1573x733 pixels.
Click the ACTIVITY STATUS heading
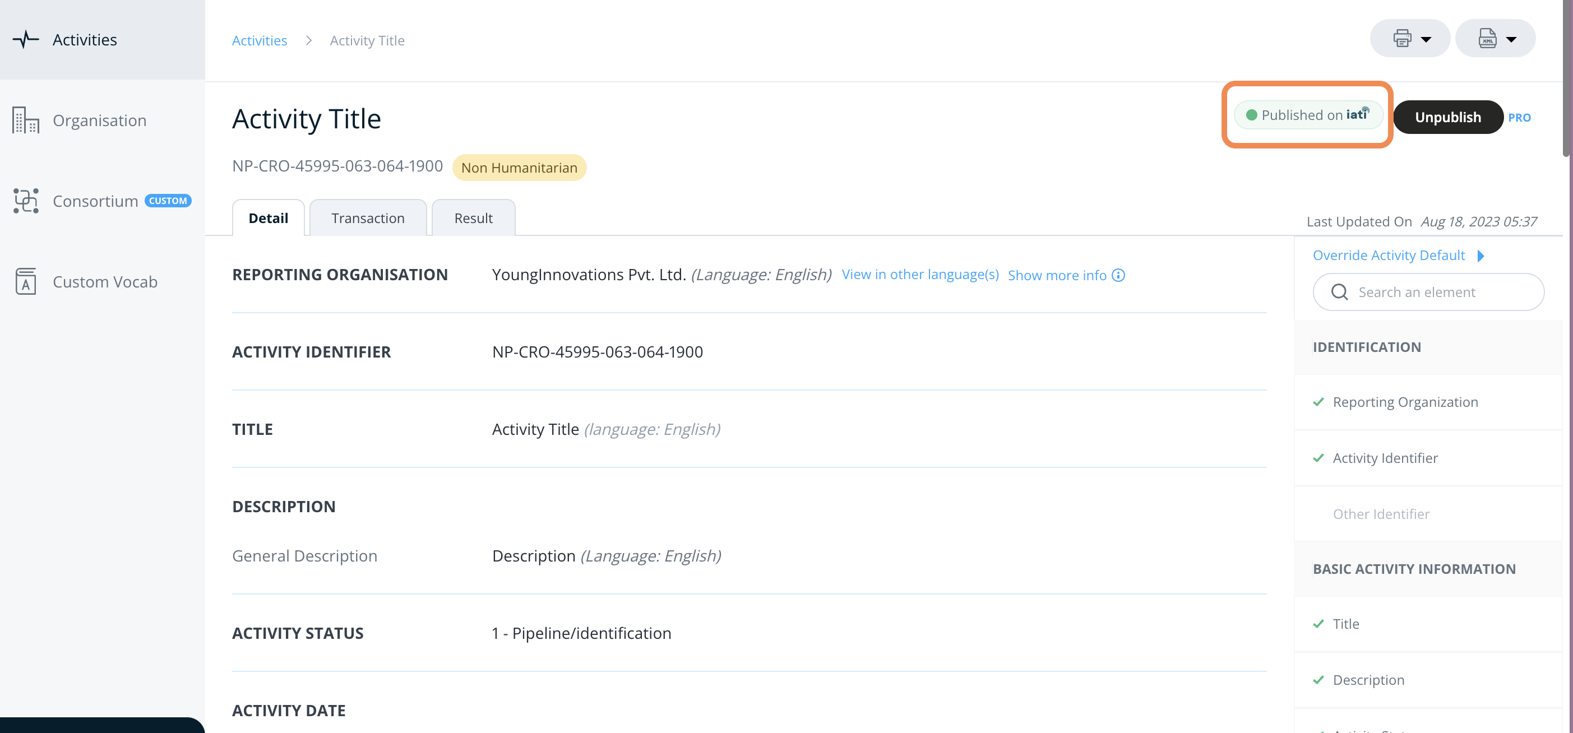[x=297, y=633]
